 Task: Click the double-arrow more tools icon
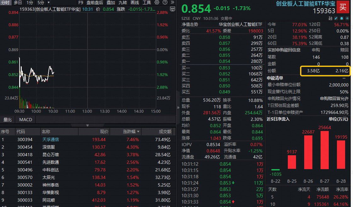pyautogui.click(x=172, y=3)
